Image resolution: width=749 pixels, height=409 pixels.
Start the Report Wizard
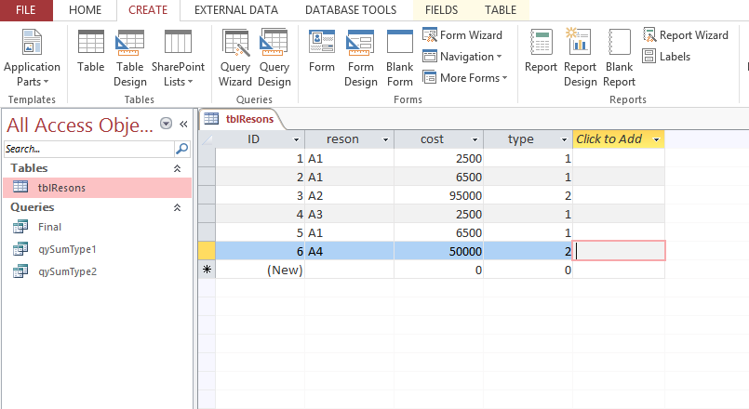[x=685, y=35]
